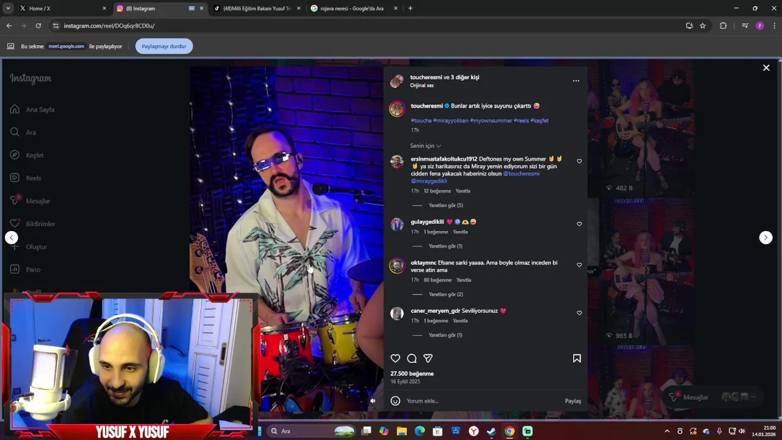The image size is (782, 440).
Task: Open a new browser tab with plus
Action: [x=410, y=9]
